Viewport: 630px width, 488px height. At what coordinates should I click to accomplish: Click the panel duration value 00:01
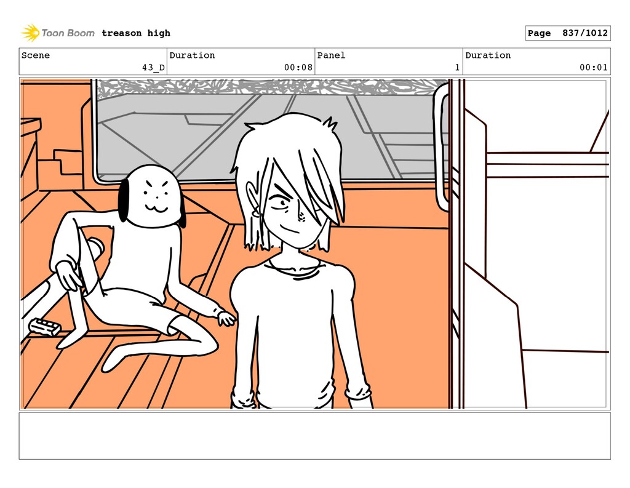coord(594,67)
